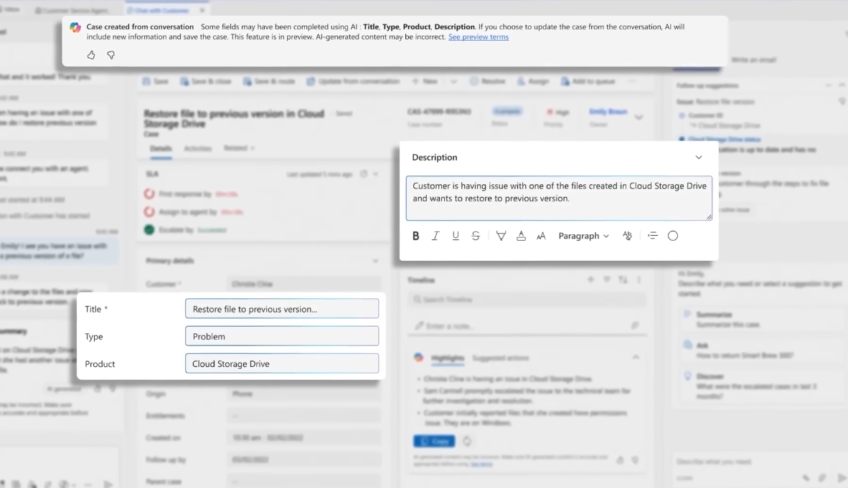The width and height of the screenshot is (848, 488).
Task: Open the dropdown arrow next to New
Action: [453, 82]
